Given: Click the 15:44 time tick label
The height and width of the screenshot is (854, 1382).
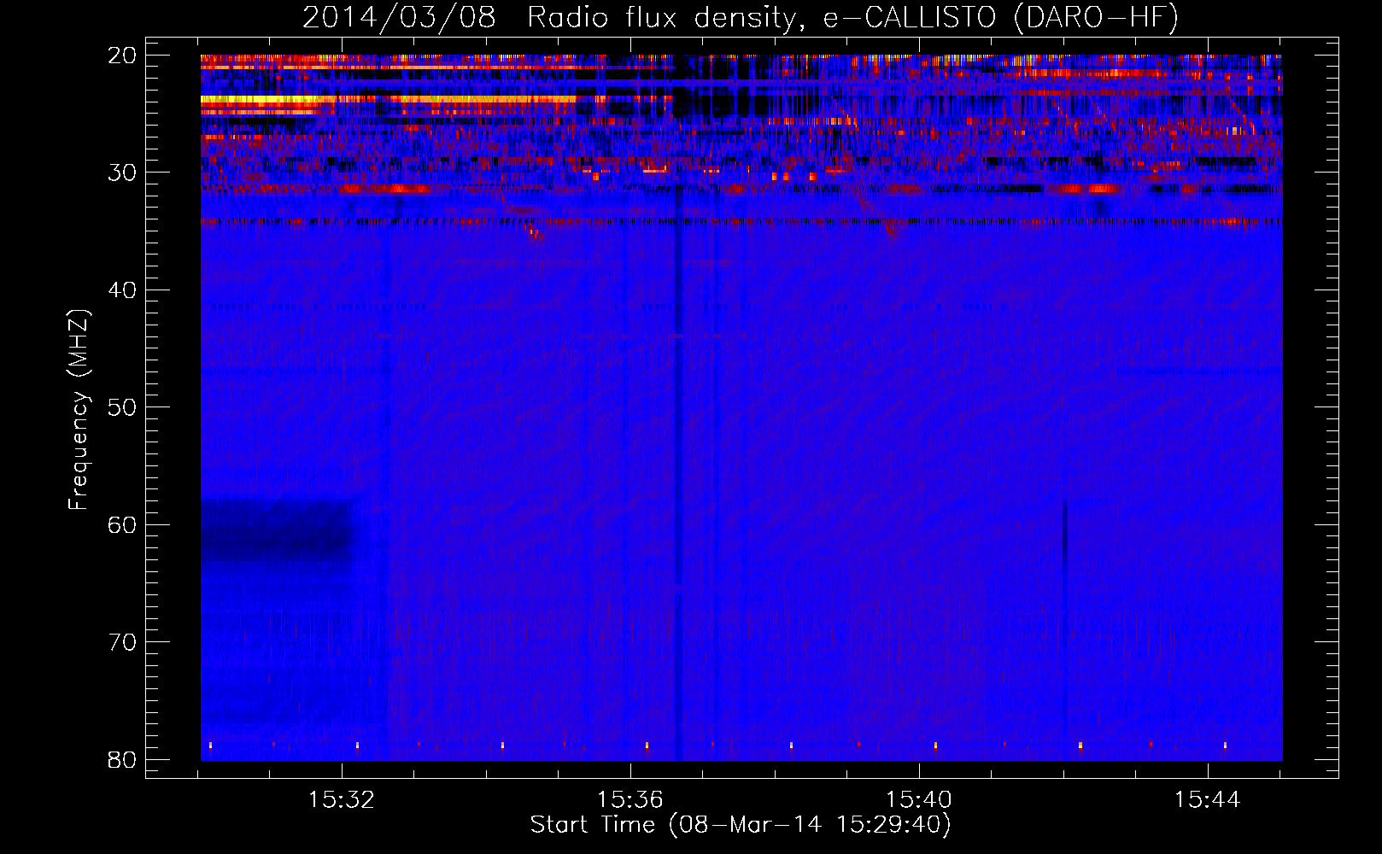Looking at the screenshot, I should [x=1208, y=800].
